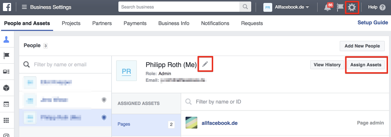391x137 pixels.
Task: Click the Help question mark icon
Action: point(382,7)
